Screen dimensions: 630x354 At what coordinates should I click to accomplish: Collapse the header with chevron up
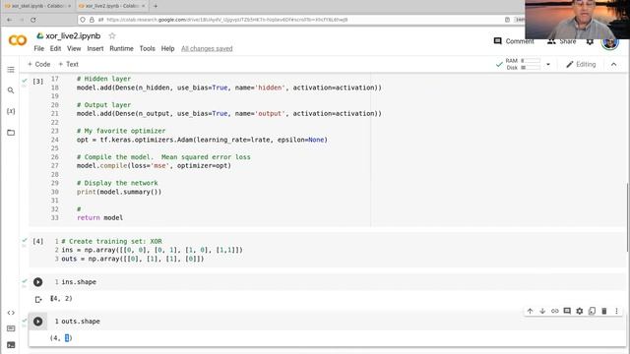[613, 64]
